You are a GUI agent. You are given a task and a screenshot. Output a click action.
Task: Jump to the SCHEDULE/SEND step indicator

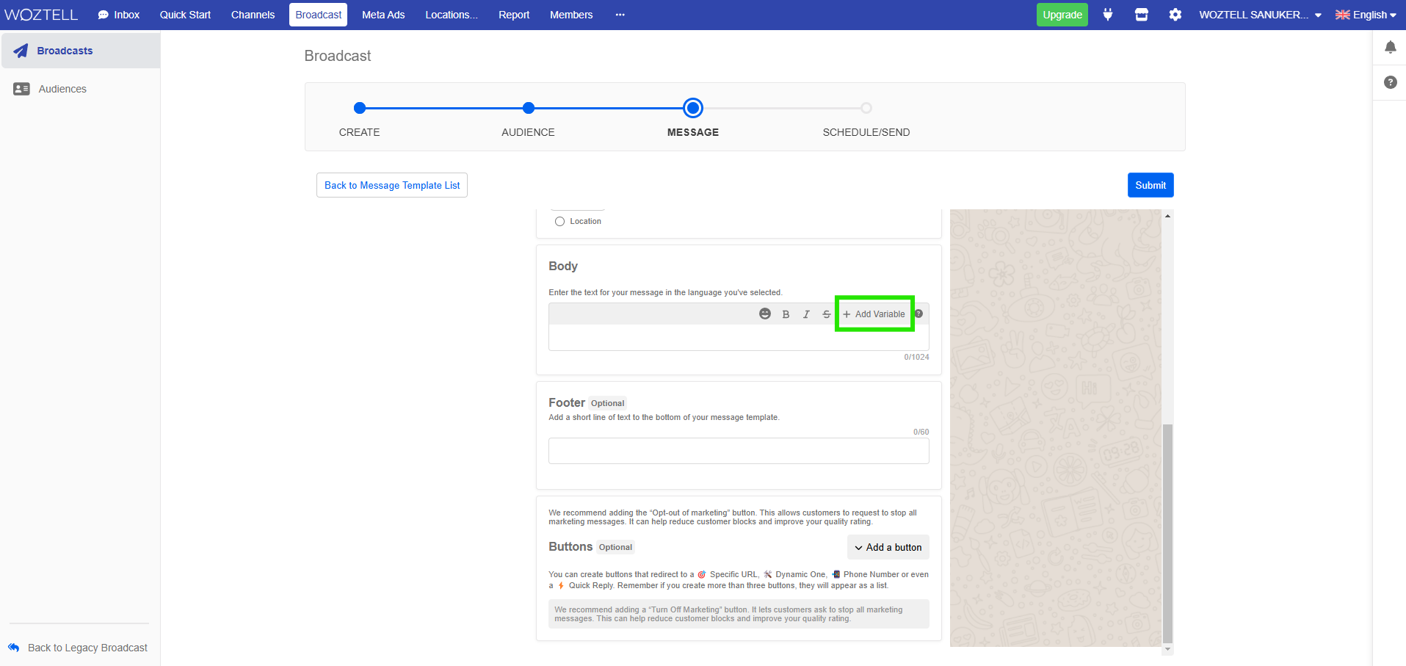(866, 108)
